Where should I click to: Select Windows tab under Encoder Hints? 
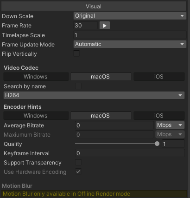click(x=36, y=116)
